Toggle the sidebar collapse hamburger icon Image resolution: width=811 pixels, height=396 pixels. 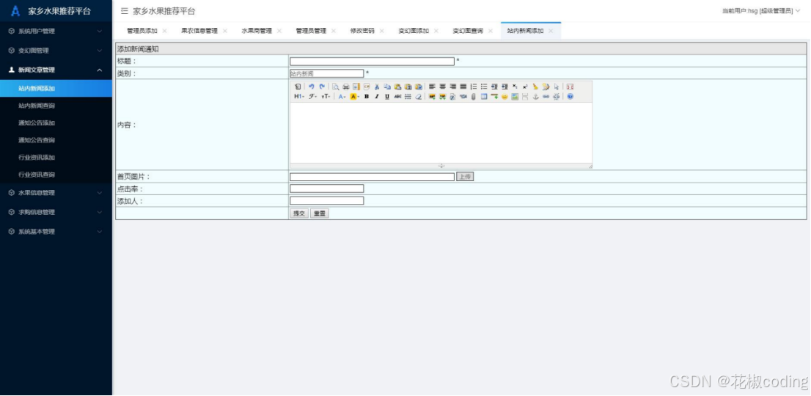[124, 11]
